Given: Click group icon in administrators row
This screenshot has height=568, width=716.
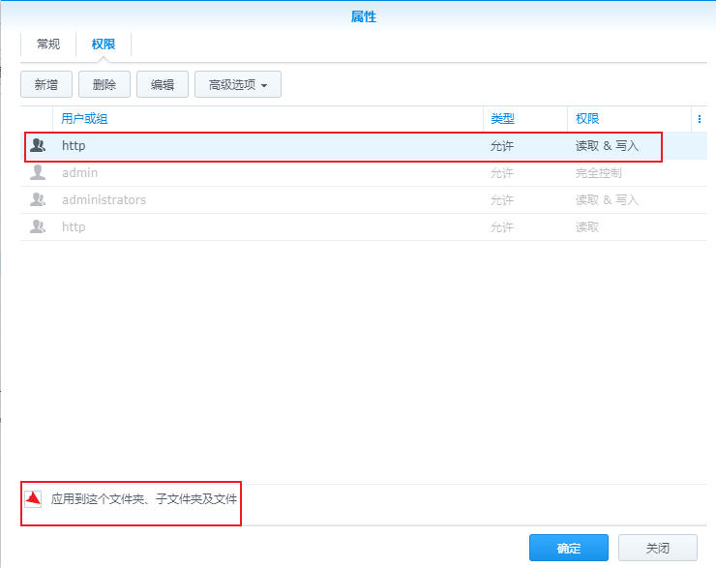Looking at the screenshot, I should pos(38,199).
